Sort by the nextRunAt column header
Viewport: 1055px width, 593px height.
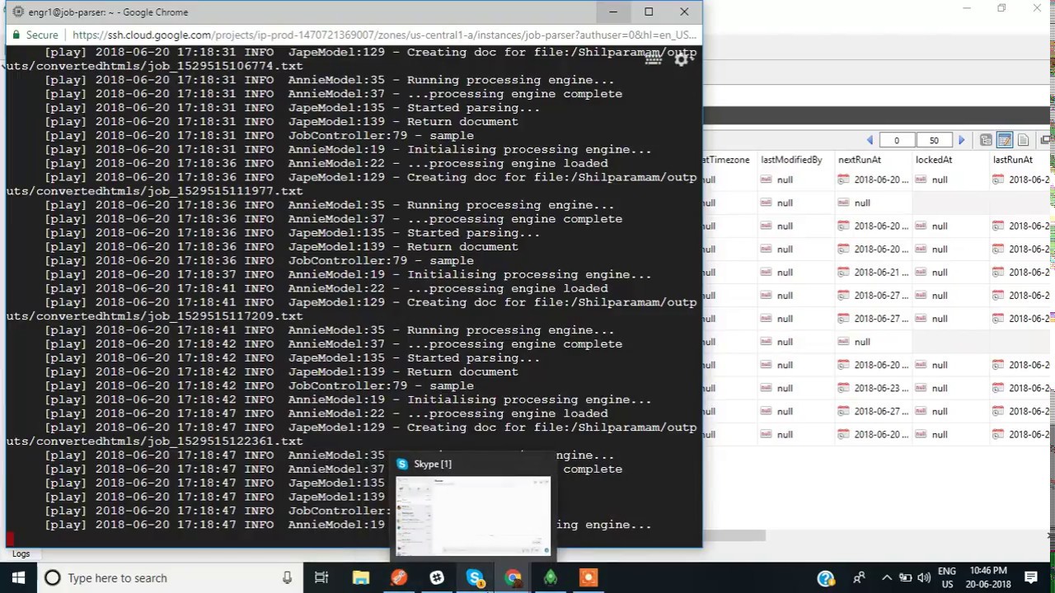point(860,160)
